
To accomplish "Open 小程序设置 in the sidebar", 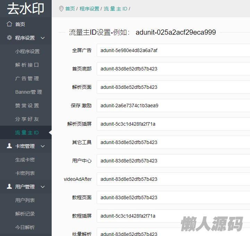I will coord(27,51).
